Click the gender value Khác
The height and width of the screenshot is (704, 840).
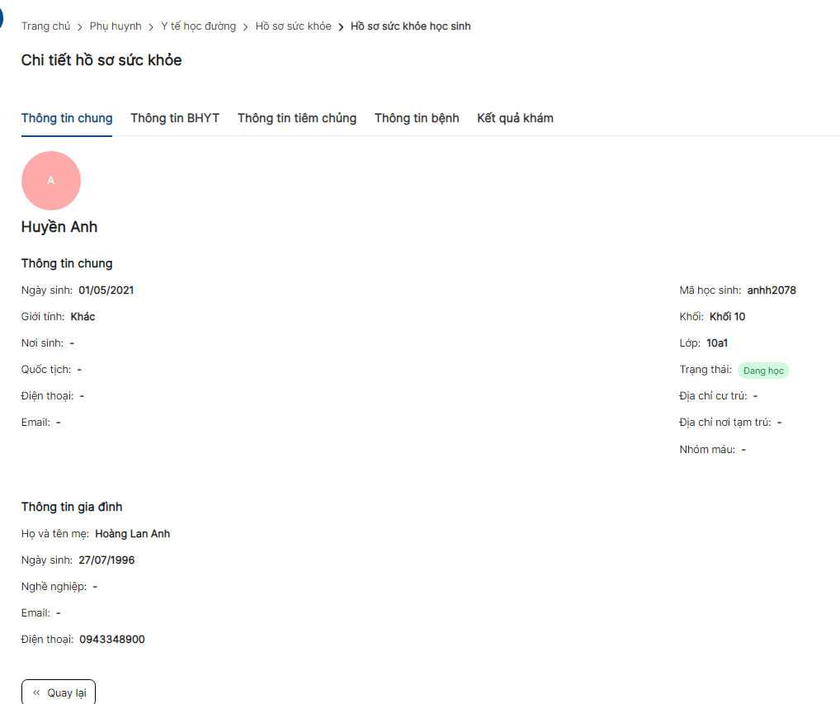click(83, 317)
